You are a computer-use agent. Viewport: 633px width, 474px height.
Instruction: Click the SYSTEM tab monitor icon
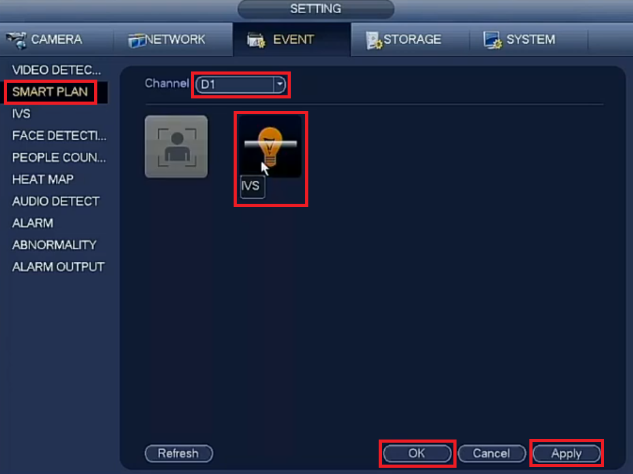click(x=492, y=40)
